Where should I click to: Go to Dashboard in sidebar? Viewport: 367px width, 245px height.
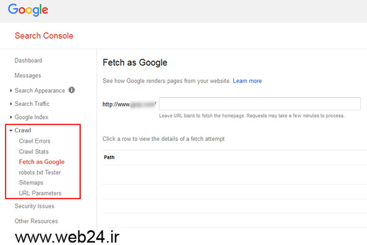point(28,61)
